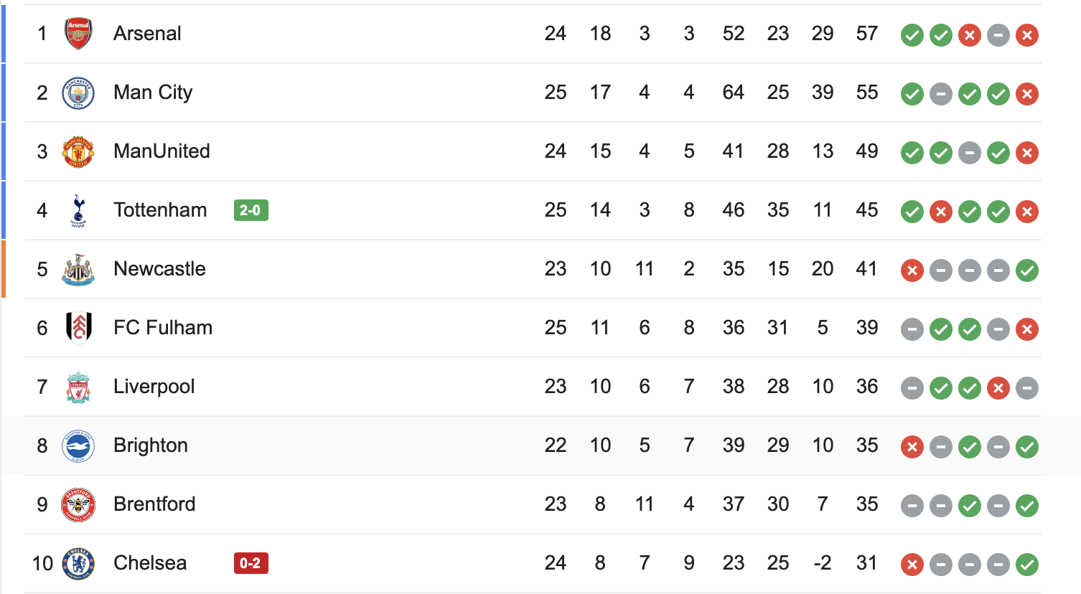Click the Liverpool club crest

(x=78, y=387)
